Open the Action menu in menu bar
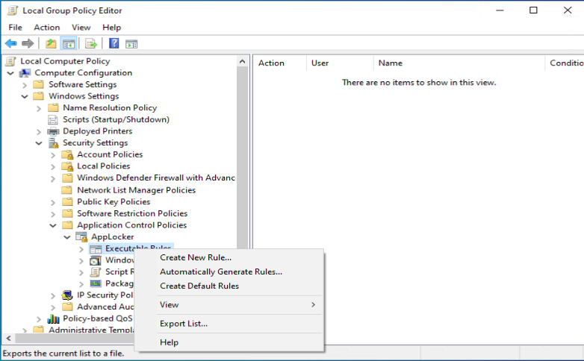This screenshot has width=584, height=361. 46,28
